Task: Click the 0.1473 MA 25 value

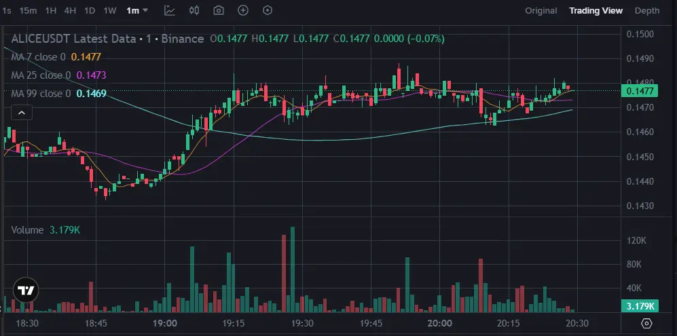Action: [x=91, y=75]
